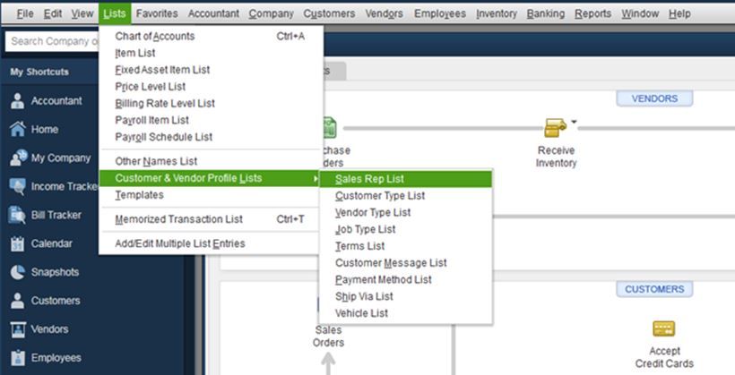Viewport: 735px width, 375px height.
Task: Open the Inventory menu
Action: 497,14
